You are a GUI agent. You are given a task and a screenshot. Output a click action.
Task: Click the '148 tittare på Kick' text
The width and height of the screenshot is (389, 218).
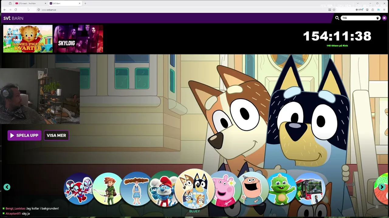click(x=337, y=46)
